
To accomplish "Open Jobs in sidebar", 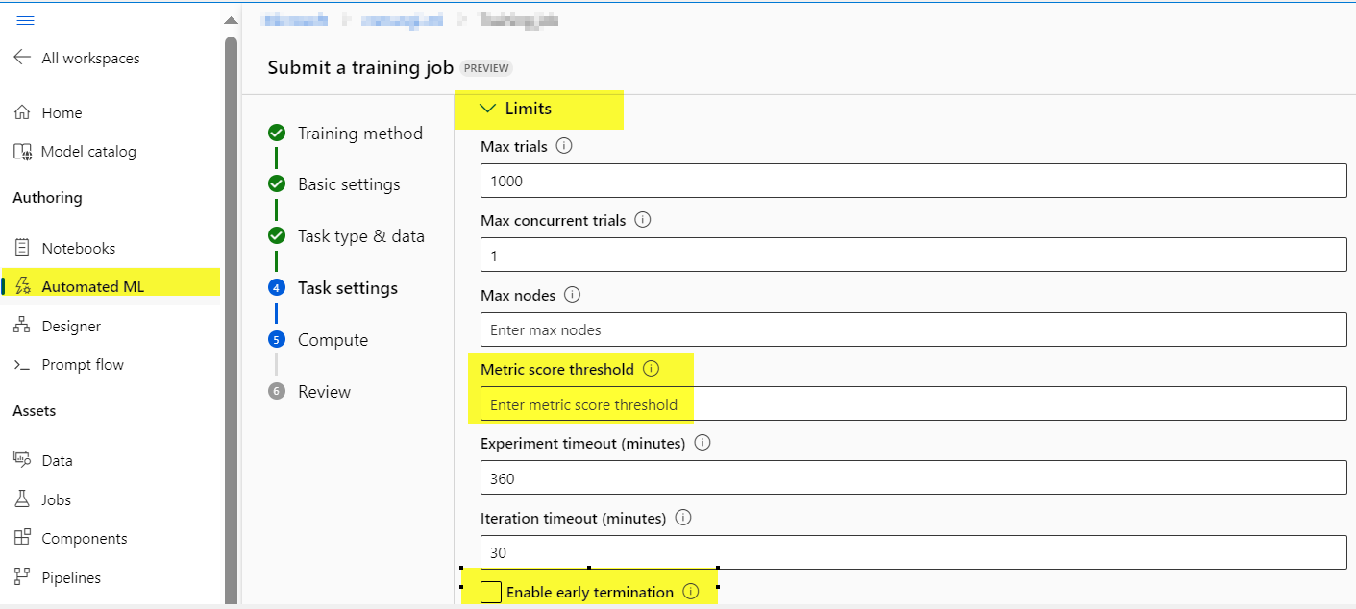I will [x=57, y=499].
